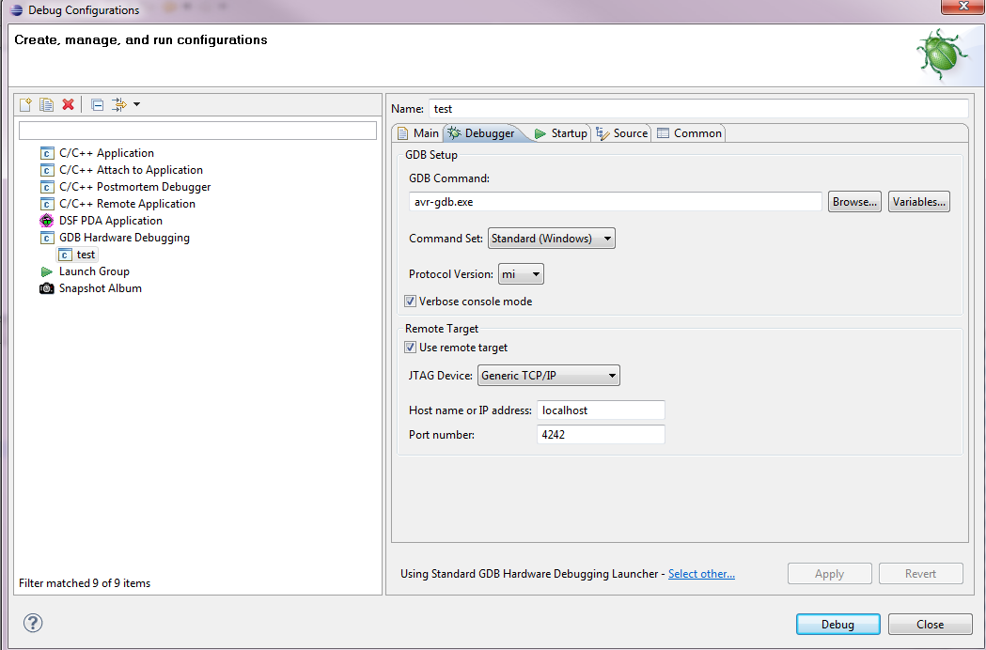The height and width of the screenshot is (650, 986).
Task: Toggle Verbose console mode checkbox
Action: (410, 302)
